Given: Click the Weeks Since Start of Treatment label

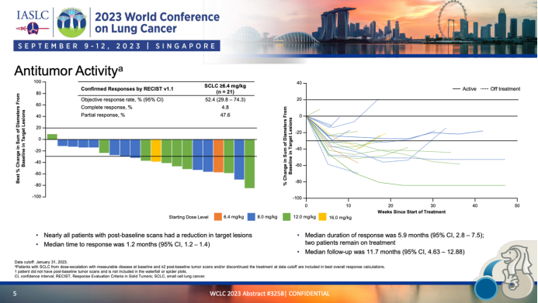Looking at the screenshot, I should pyautogui.click(x=411, y=212).
